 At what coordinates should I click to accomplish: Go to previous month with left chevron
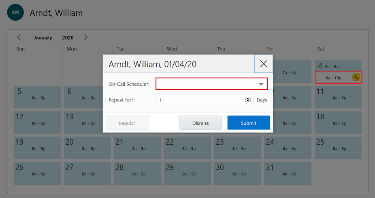point(19,38)
